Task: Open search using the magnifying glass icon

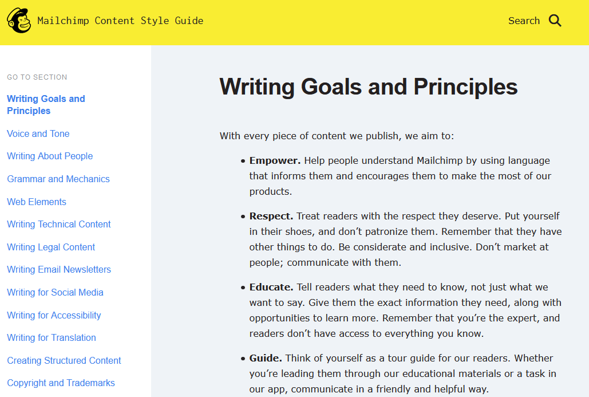Action: (x=555, y=20)
